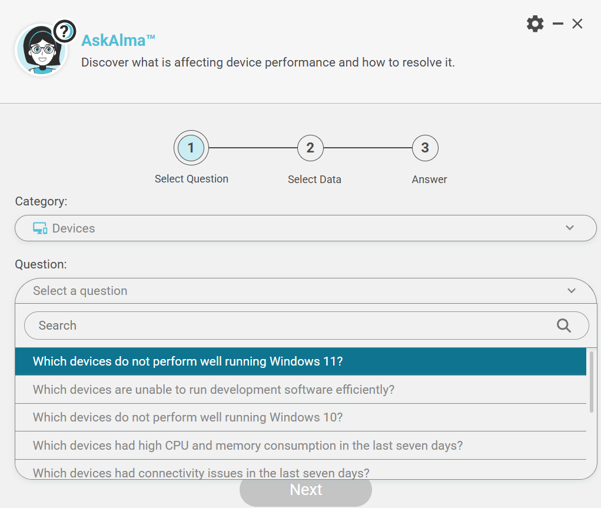Click the Next button
601x508 pixels.
[306, 490]
